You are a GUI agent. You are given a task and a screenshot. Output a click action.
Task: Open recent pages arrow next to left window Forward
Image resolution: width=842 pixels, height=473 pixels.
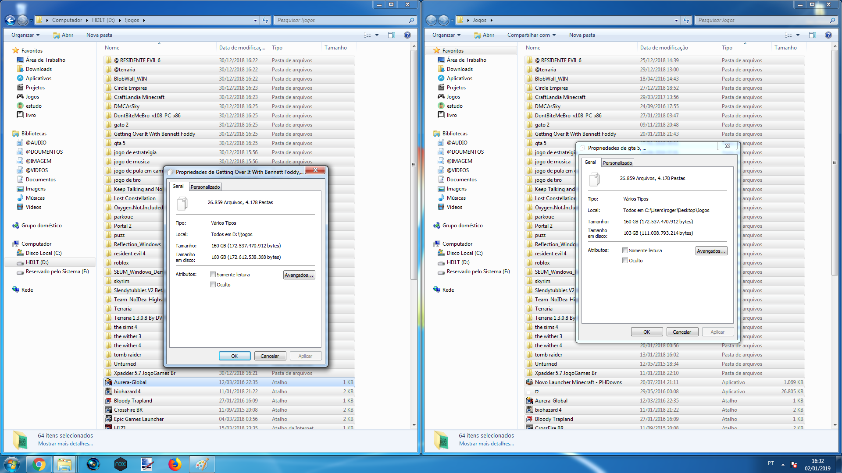point(31,20)
